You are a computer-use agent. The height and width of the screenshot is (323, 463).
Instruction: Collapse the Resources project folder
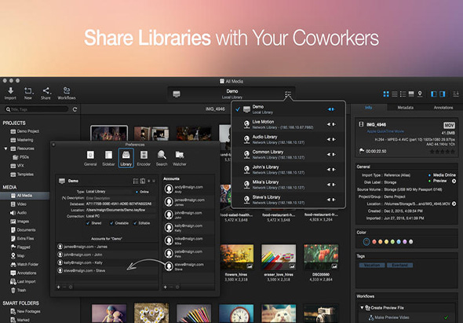(x=5, y=149)
